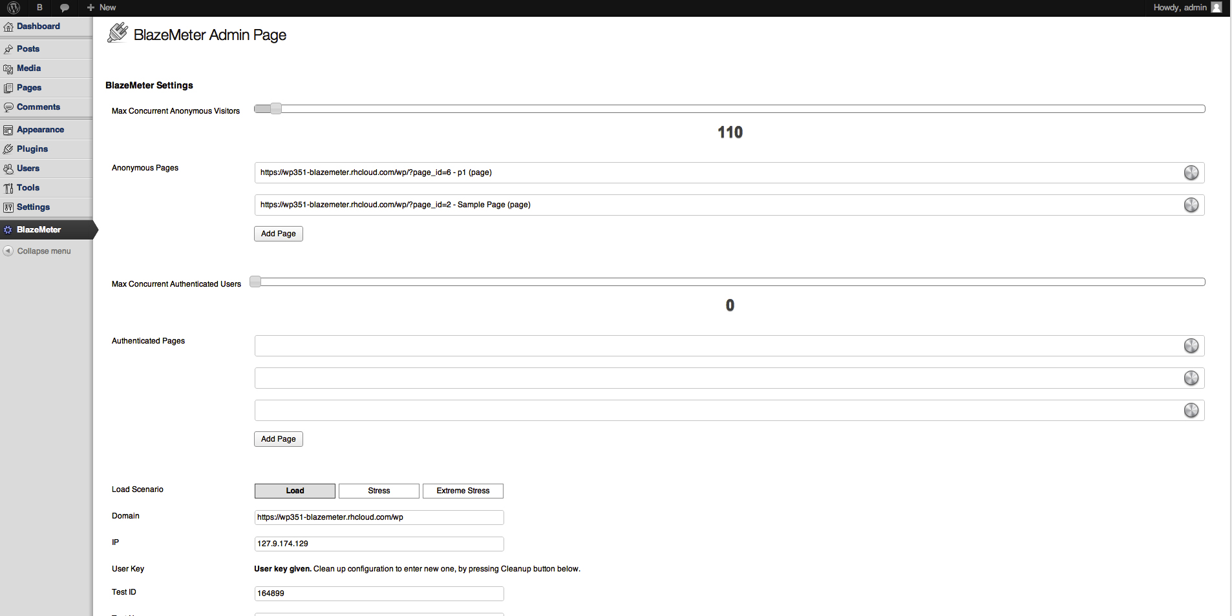Click the New link in admin bar
This screenshot has width=1232, height=616.
(x=107, y=8)
